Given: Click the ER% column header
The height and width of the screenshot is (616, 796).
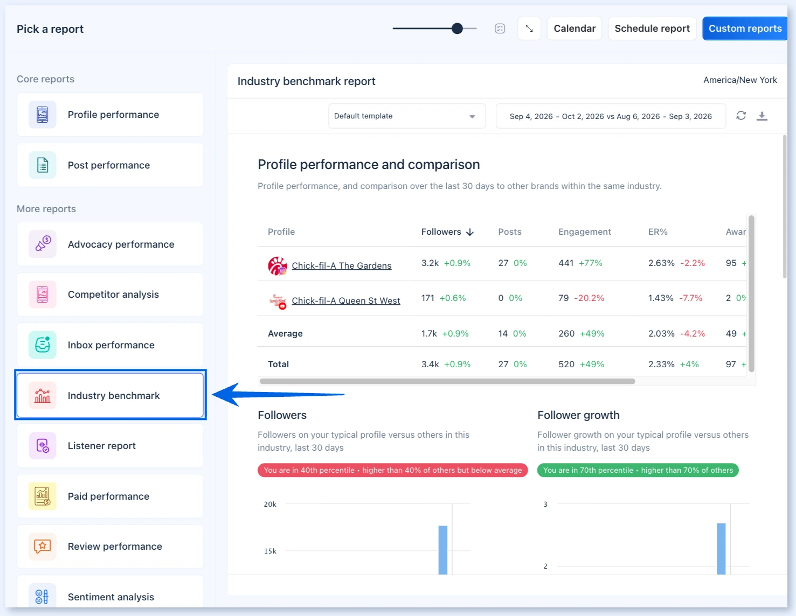Looking at the screenshot, I should tap(658, 232).
